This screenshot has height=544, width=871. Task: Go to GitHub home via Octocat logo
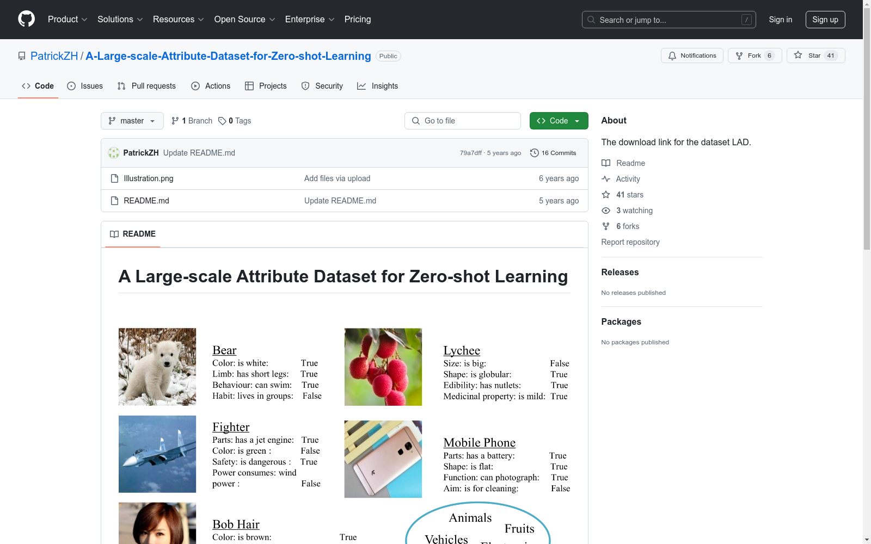pos(26,19)
